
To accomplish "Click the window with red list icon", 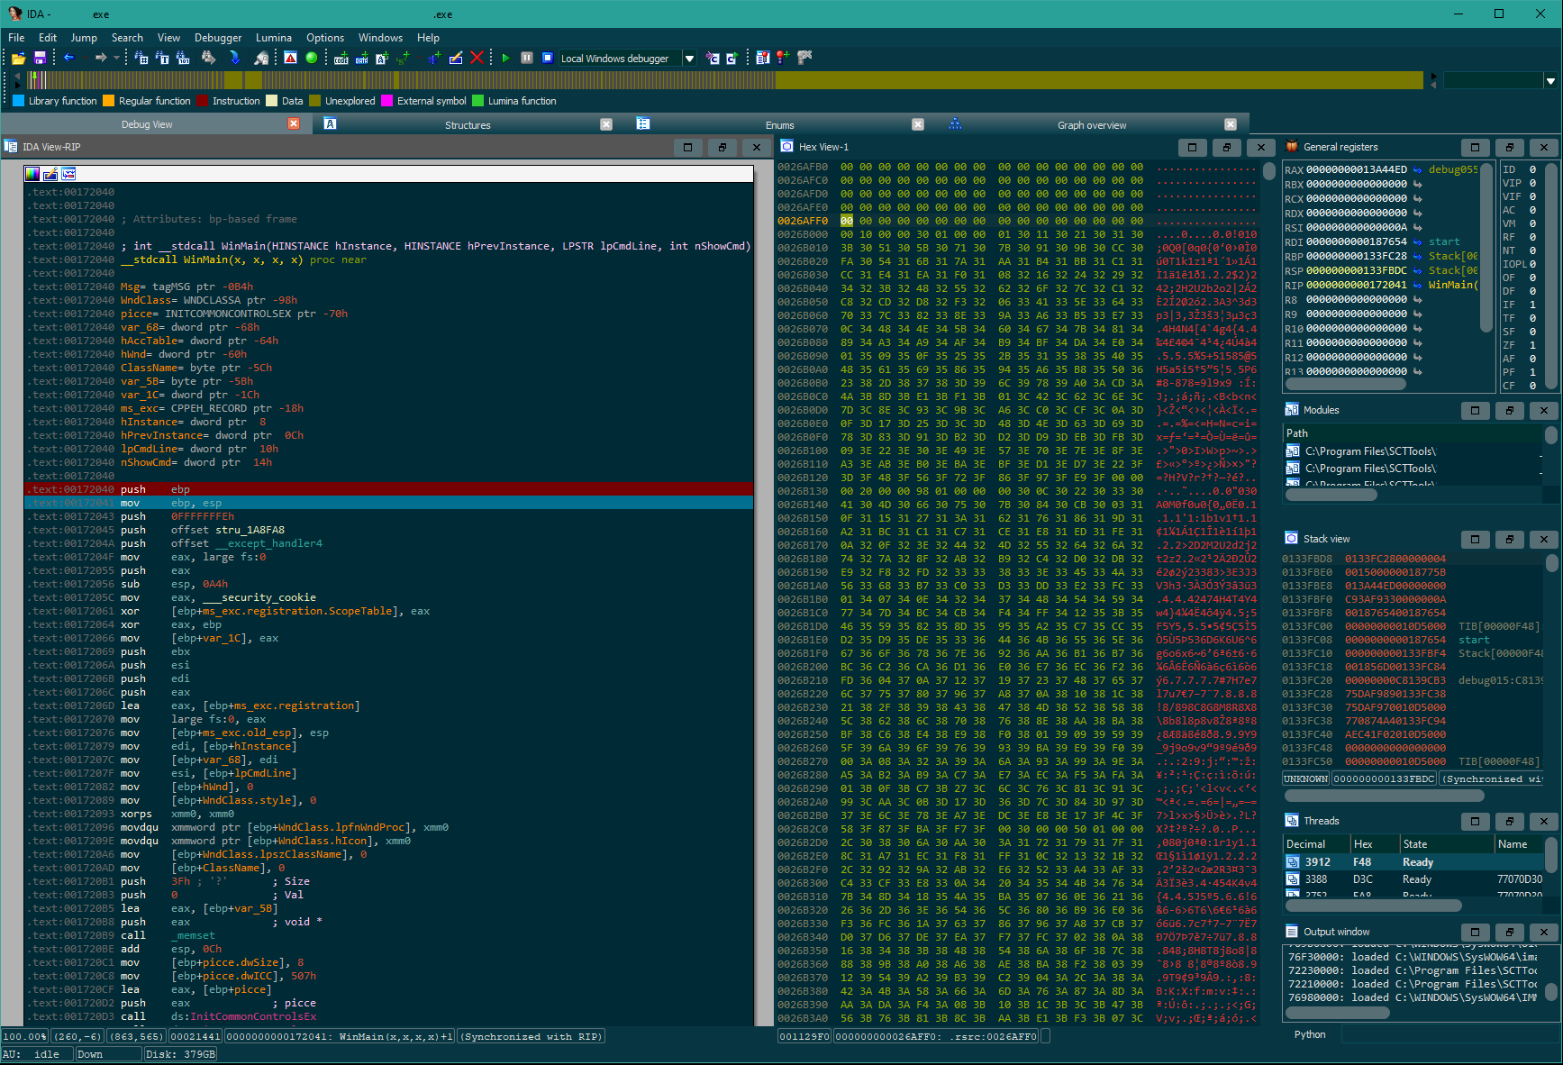I will (763, 58).
